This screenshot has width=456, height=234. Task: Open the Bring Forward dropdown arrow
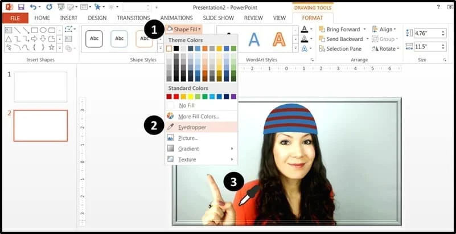(364, 29)
